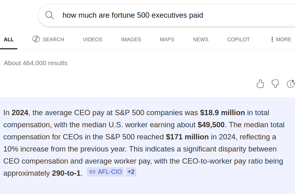Give the answer a thumbs down
The image size is (295, 194).
pyautogui.click(x=275, y=83)
